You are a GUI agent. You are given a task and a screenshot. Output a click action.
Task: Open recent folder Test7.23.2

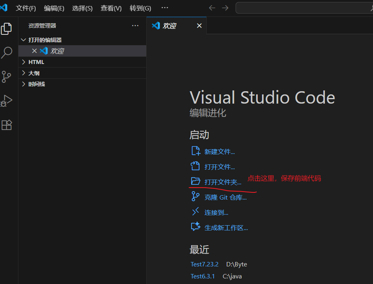coord(205,264)
